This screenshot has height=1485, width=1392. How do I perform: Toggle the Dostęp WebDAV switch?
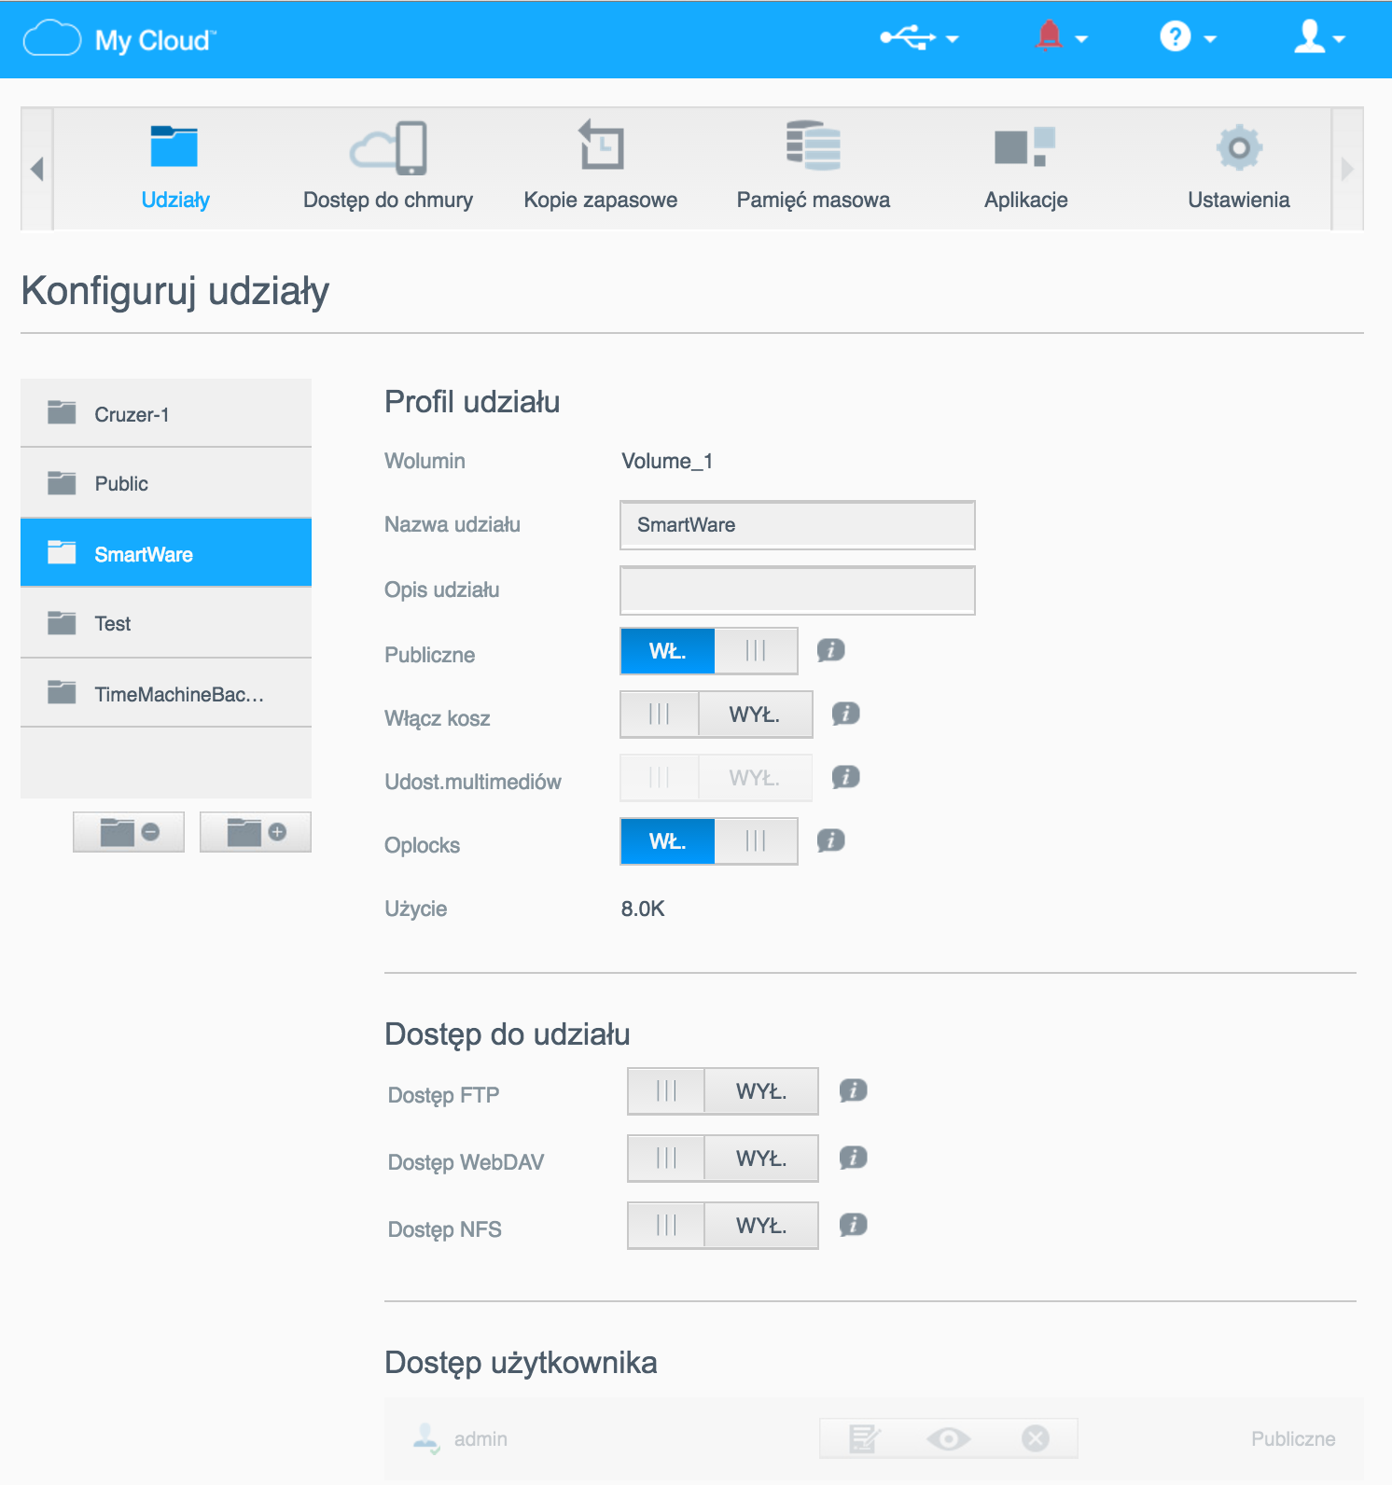[x=723, y=1159]
